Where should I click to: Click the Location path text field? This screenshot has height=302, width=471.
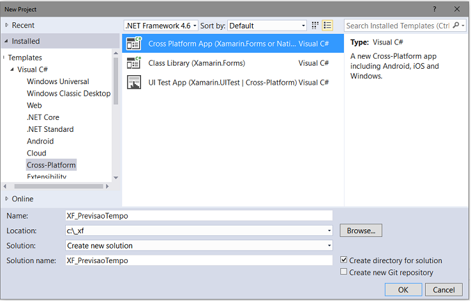coord(196,231)
